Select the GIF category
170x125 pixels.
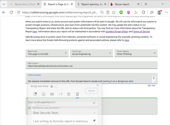tap(52, 94)
